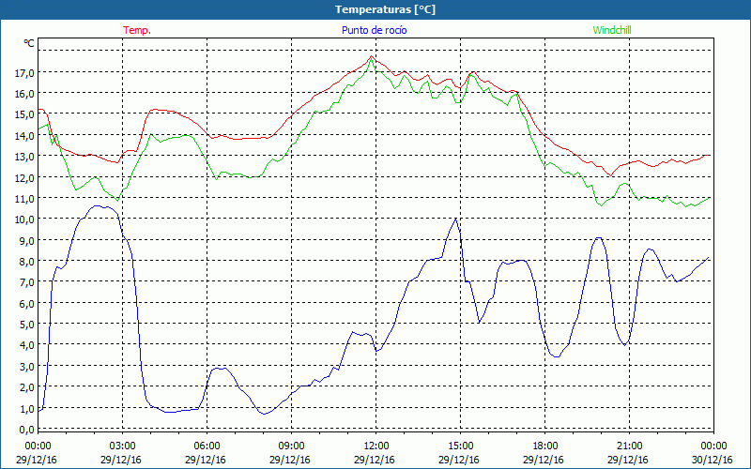Click the 10,0 y-axis value

point(25,219)
